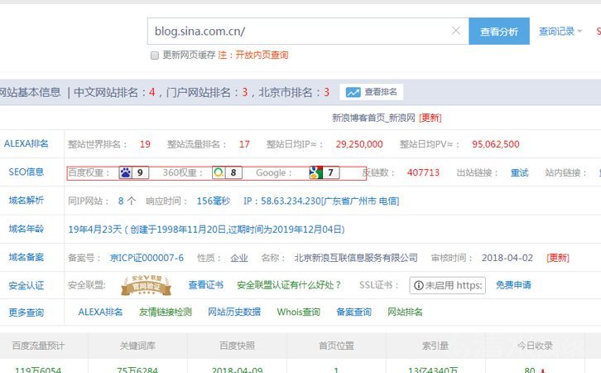Viewport: 601px width, 373px height.
Task: Click the 域名解析 row label
Action: 26,200
